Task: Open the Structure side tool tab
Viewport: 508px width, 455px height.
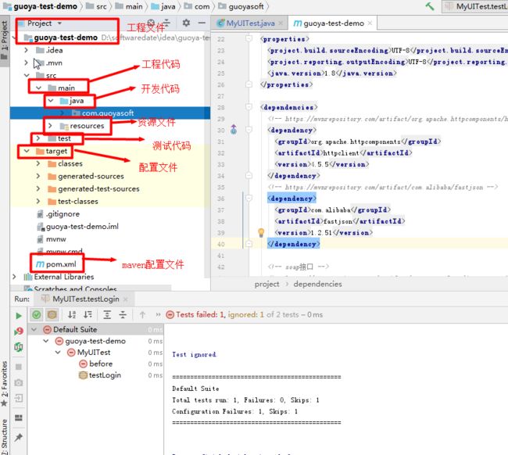Action: 4,437
